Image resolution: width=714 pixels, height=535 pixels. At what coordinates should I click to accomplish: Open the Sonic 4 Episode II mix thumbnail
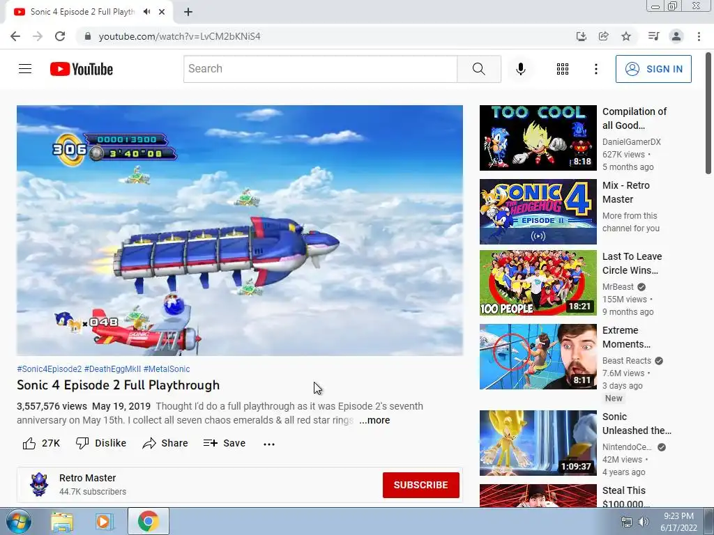coord(538,212)
